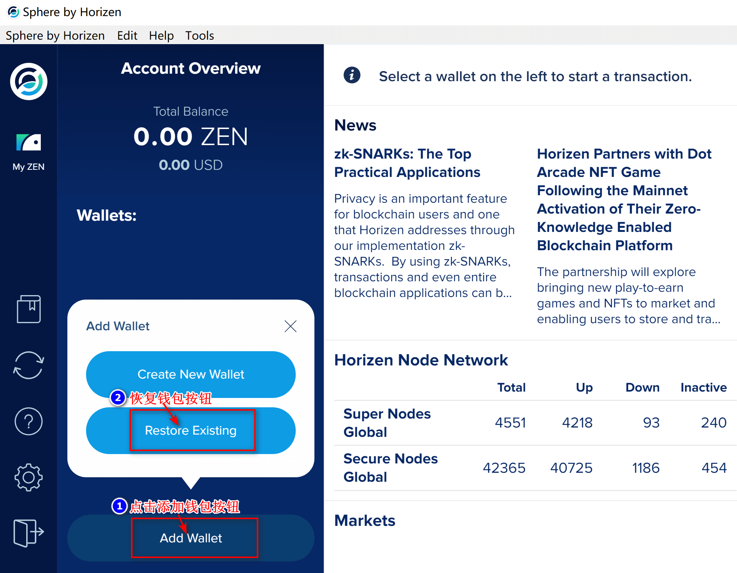Click the Account Overview heading
737x573 pixels.
[191, 68]
